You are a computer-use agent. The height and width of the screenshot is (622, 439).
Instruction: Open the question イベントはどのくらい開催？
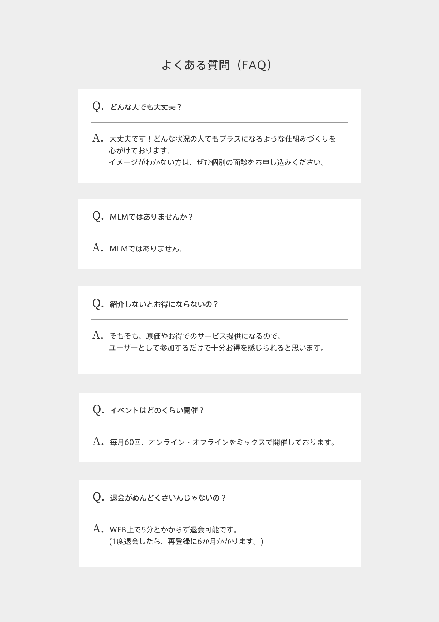pos(157,411)
